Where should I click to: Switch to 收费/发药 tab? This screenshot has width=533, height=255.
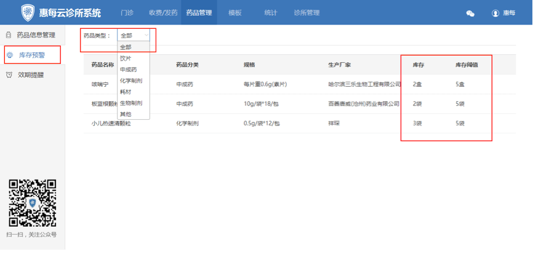(x=163, y=13)
